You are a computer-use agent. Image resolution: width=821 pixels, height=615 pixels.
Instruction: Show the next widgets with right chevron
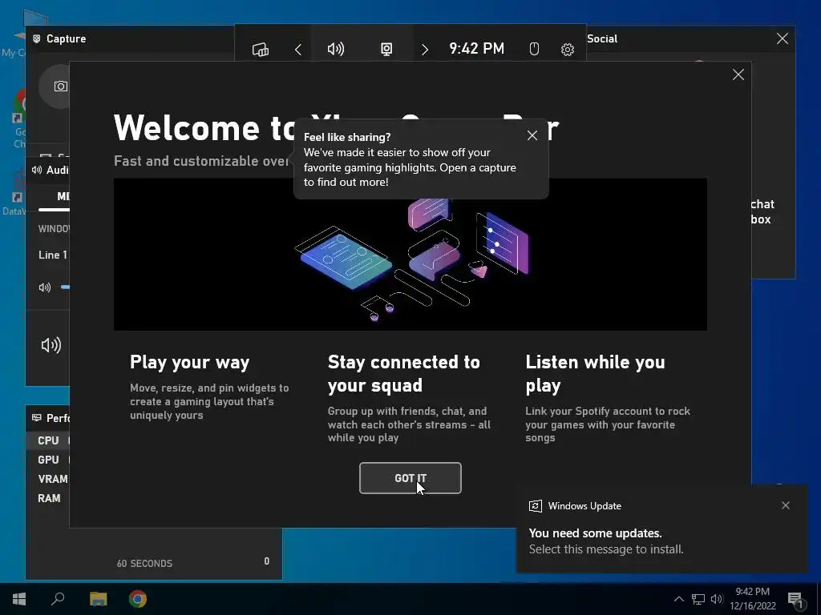point(425,50)
